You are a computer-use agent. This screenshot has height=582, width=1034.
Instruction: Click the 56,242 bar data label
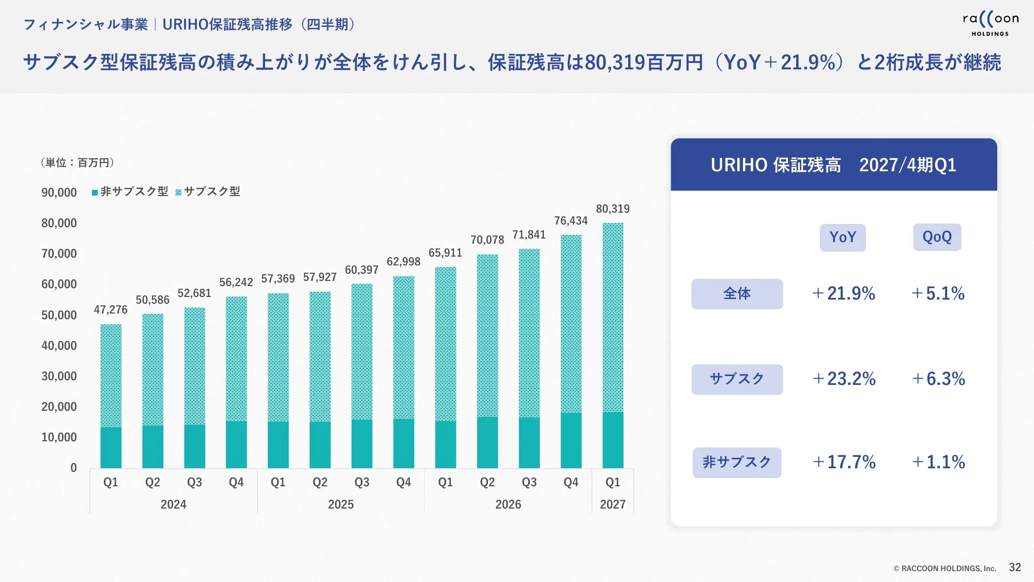236,282
